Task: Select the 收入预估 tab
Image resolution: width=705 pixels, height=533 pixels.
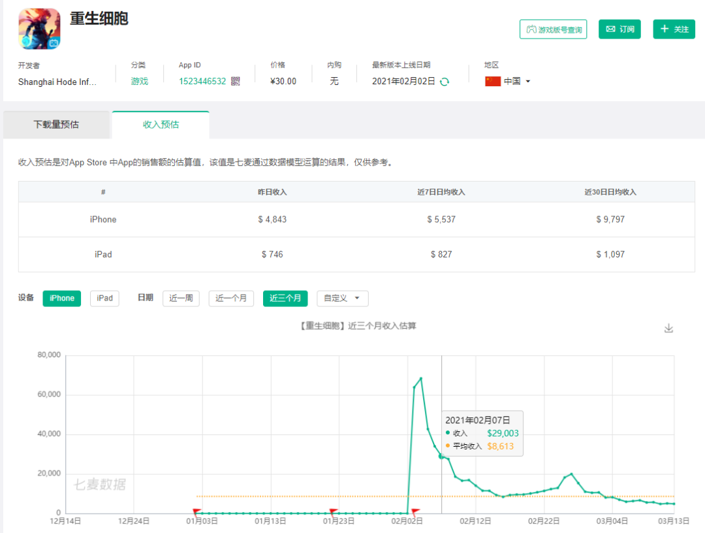Action: point(161,125)
